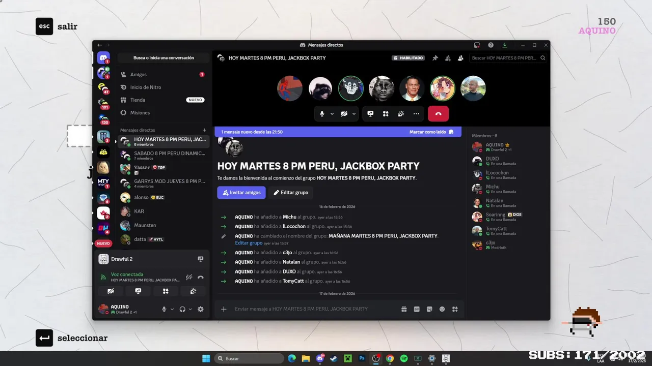Open user settings gear
The width and height of the screenshot is (652, 366).
[x=201, y=309]
